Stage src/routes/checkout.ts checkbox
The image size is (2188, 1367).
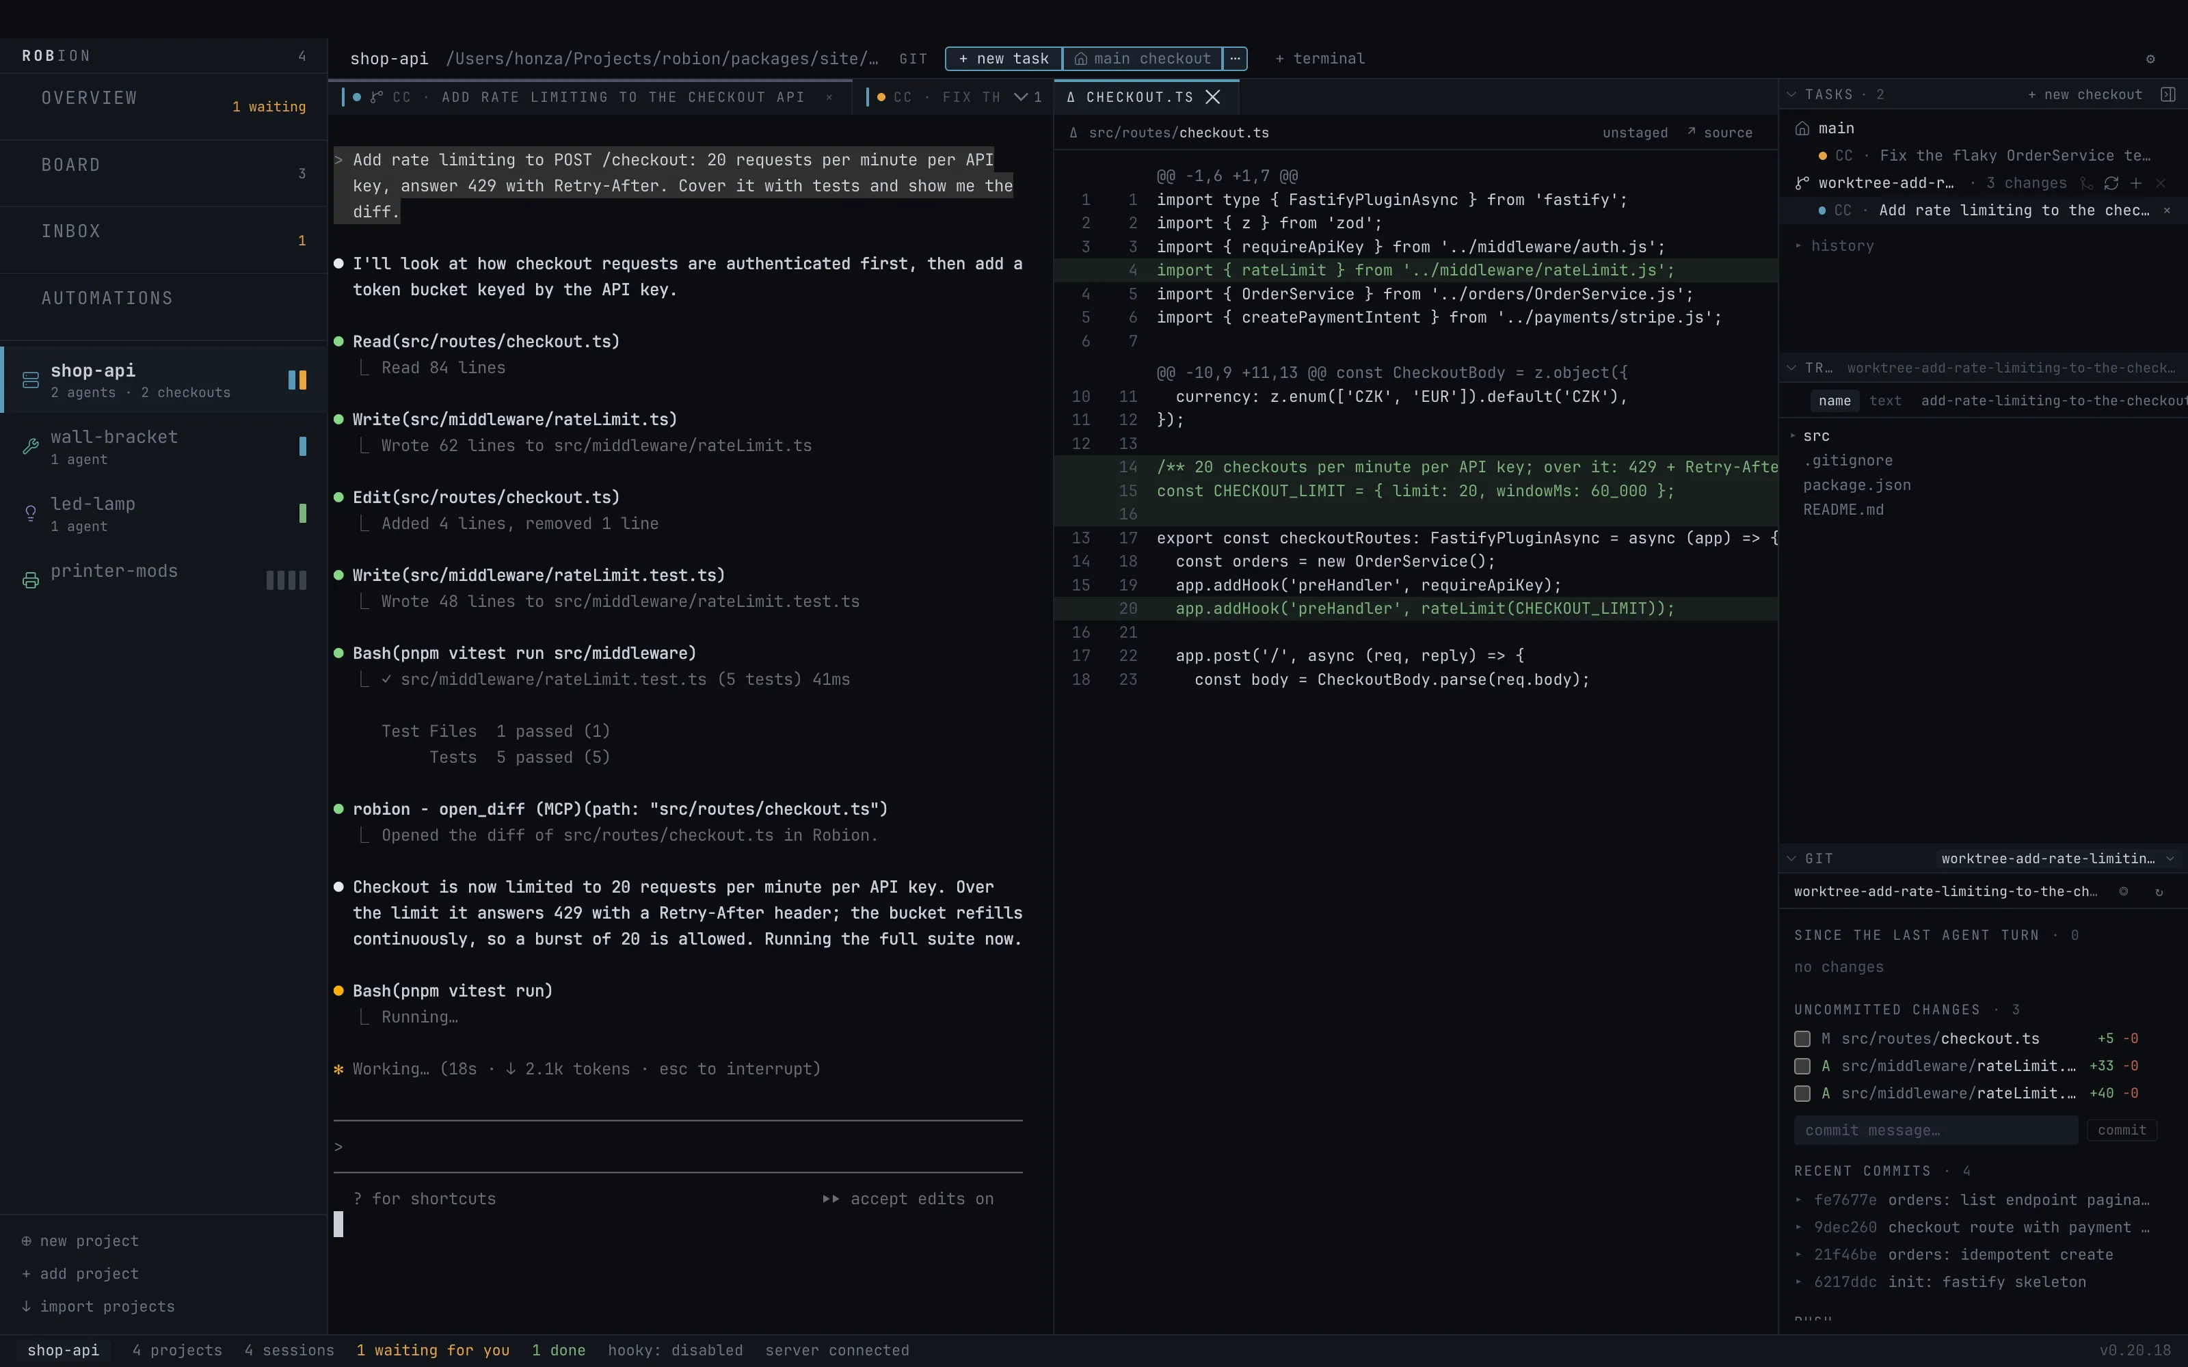coord(1802,1039)
